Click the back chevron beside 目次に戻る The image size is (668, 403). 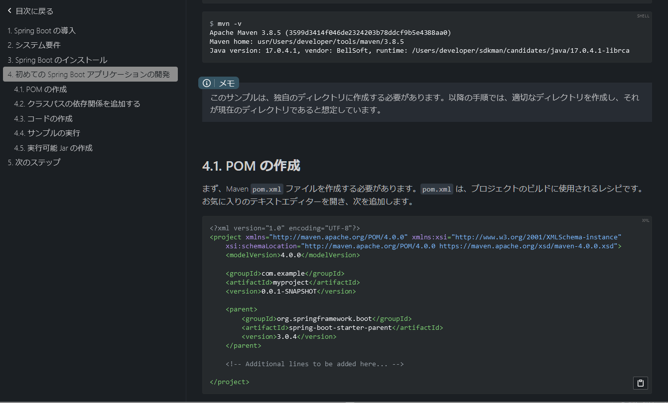(x=9, y=11)
